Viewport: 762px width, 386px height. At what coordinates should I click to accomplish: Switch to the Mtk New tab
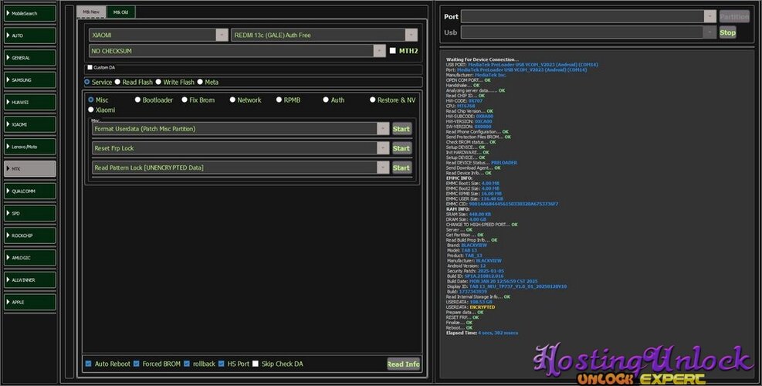tap(91, 12)
